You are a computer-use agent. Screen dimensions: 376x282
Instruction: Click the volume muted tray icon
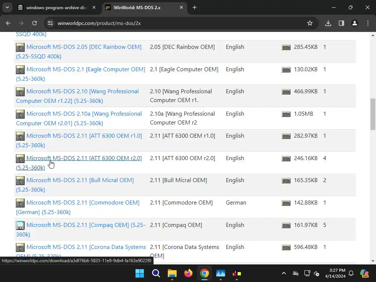click(317, 273)
